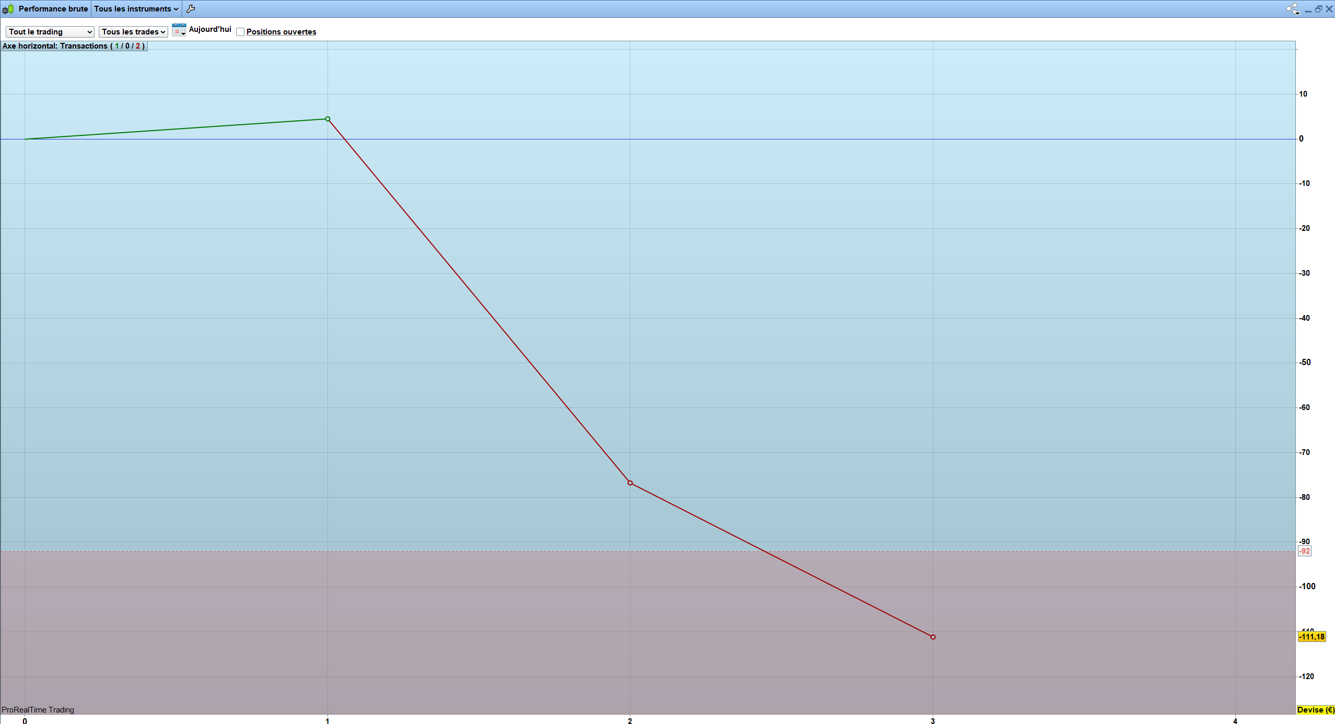
Task: Click the yellow -111,18 value label
Action: click(x=1311, y=636)
